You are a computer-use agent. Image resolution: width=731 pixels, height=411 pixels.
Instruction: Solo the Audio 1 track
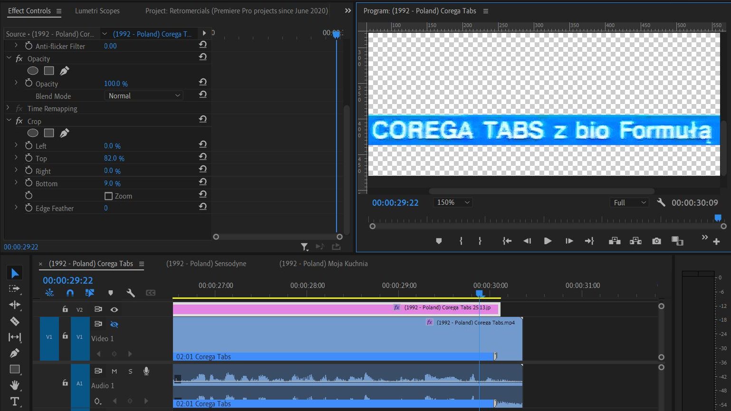click(x=130, y=371)
